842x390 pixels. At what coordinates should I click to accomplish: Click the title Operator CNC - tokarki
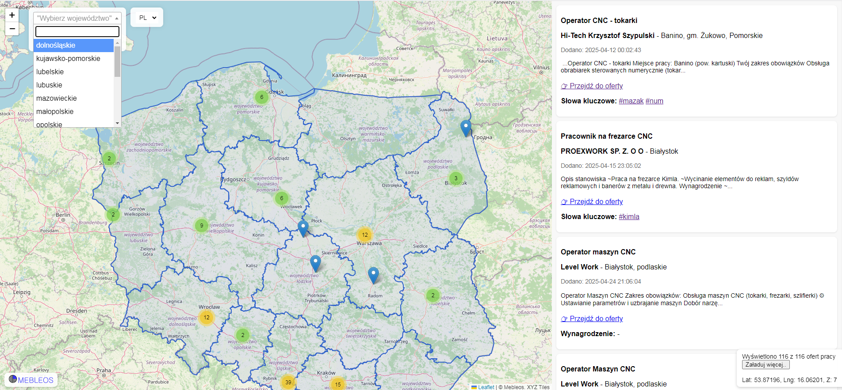point(599,21)
